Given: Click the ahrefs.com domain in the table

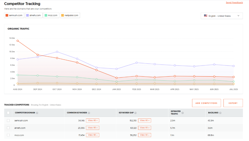Looking at the screenshot, I should pos(20,128).
